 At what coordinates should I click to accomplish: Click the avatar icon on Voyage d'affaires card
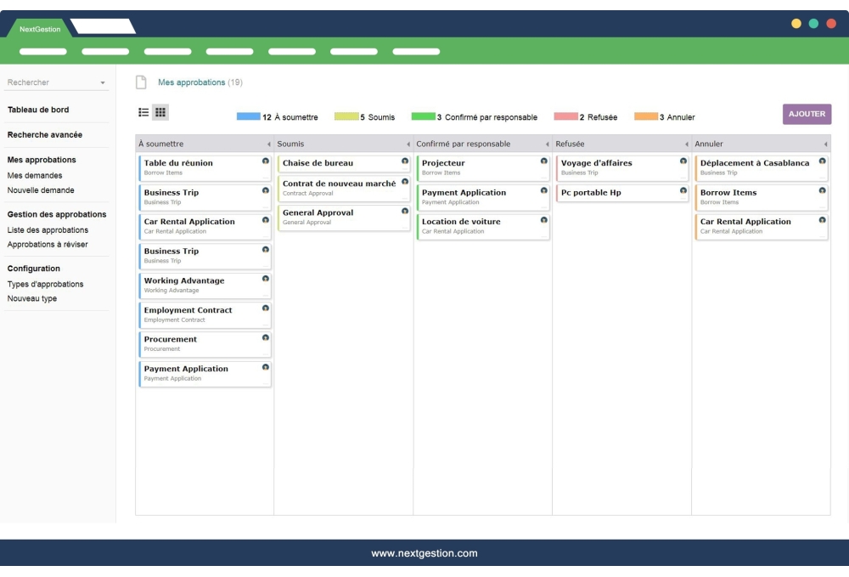coord(683,160)
